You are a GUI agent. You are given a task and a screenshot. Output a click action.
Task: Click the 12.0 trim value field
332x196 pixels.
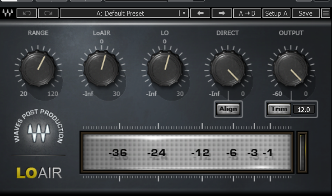click(x=304, y=109)
